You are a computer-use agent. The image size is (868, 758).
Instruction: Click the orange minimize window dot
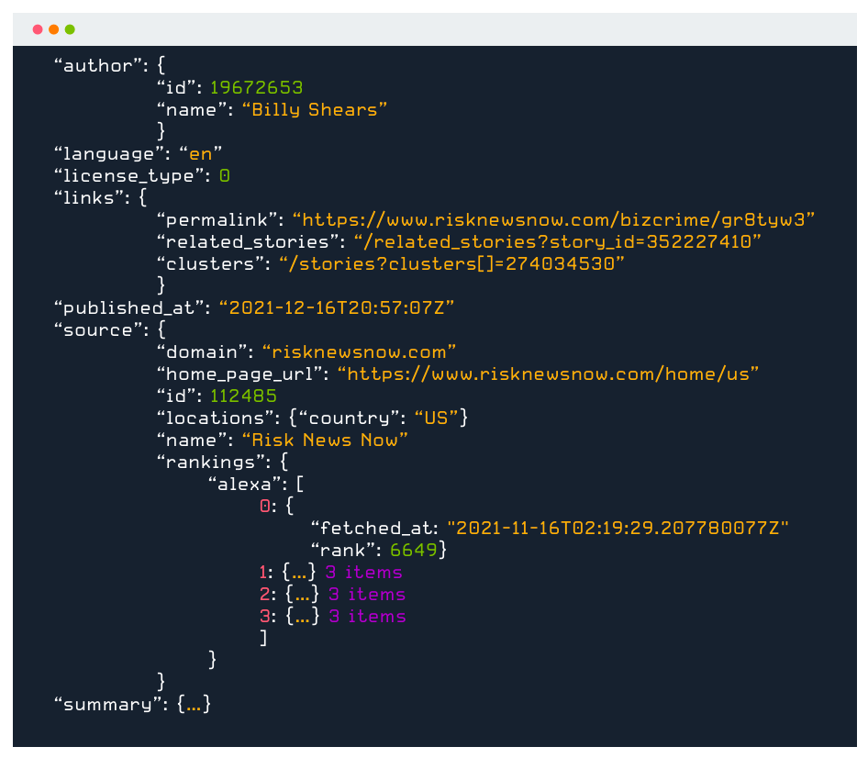(54, 29)
